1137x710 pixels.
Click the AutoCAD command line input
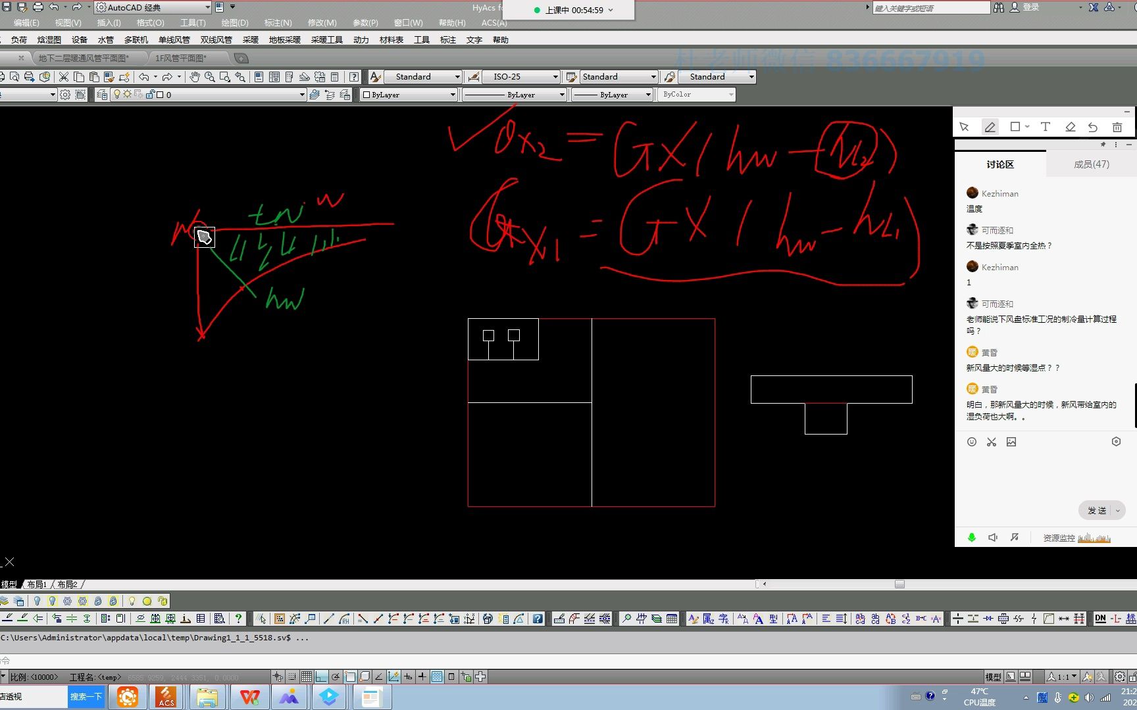[x=568, y=661]
